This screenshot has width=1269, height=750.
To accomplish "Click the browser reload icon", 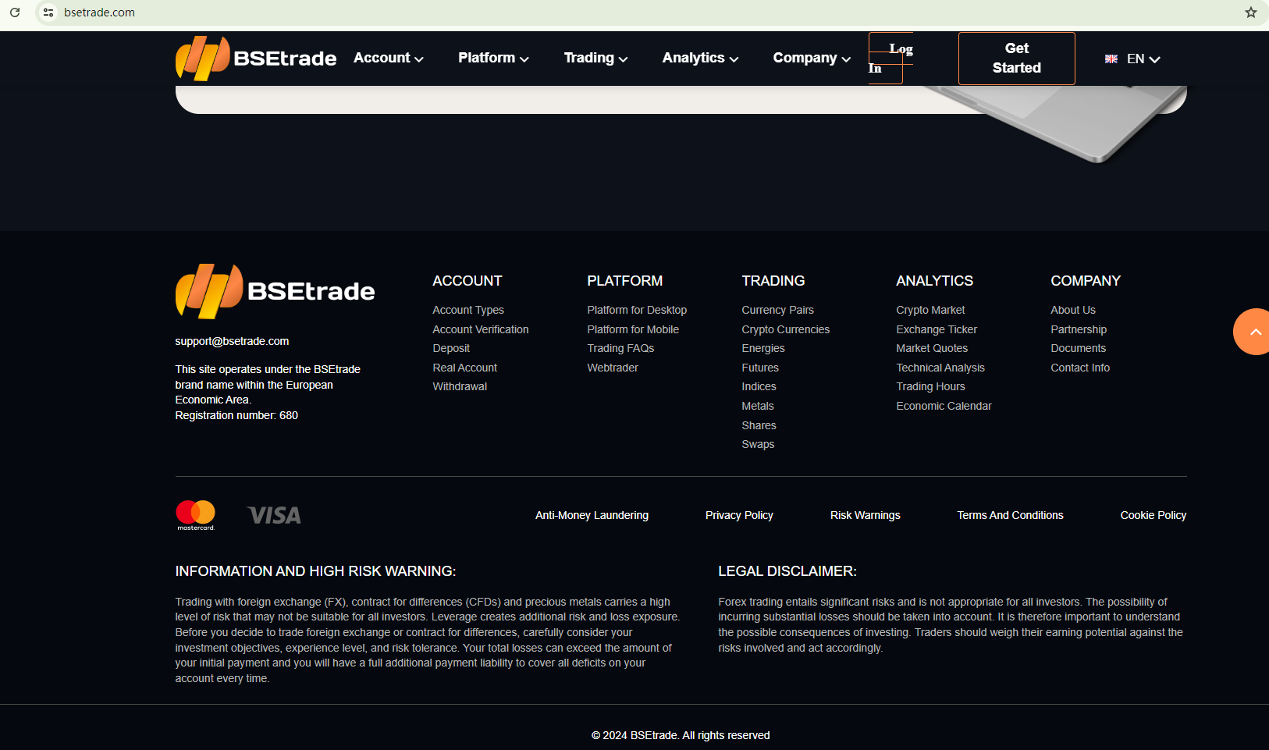I will point(15,12).
